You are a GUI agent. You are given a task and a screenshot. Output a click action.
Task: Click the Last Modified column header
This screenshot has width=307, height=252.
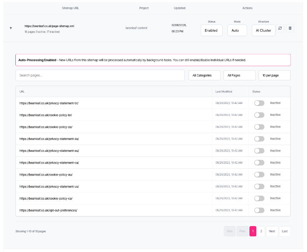point(224,91)
